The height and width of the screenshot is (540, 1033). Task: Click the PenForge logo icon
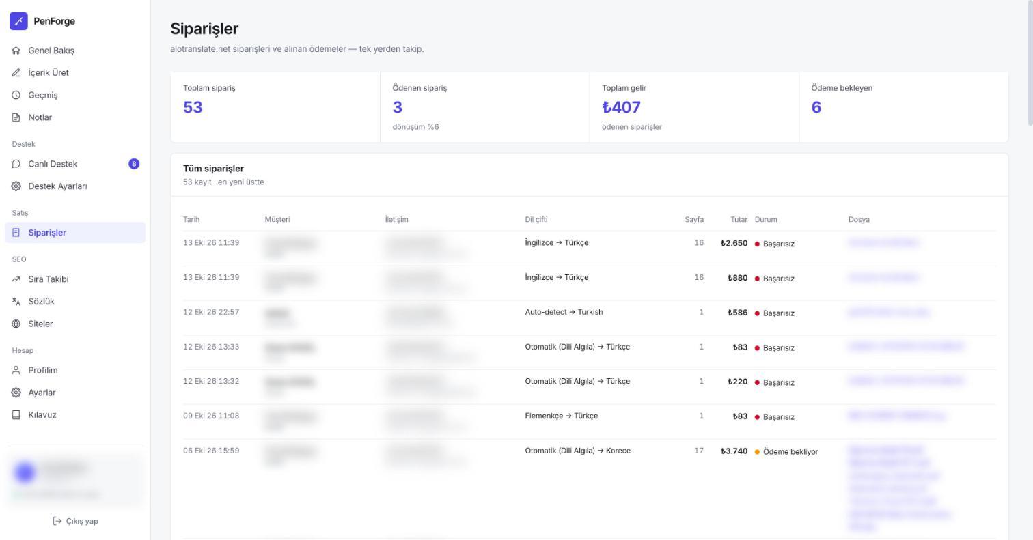[x=18, y=21]
